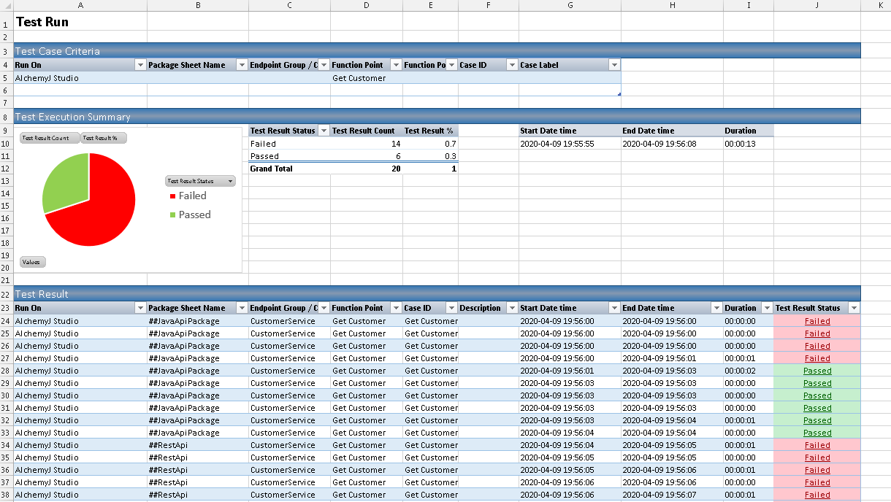The width and height of the screenshot is (891, 502).
Task: Click the Test Result % chart field button
Action: pos(104,138)
